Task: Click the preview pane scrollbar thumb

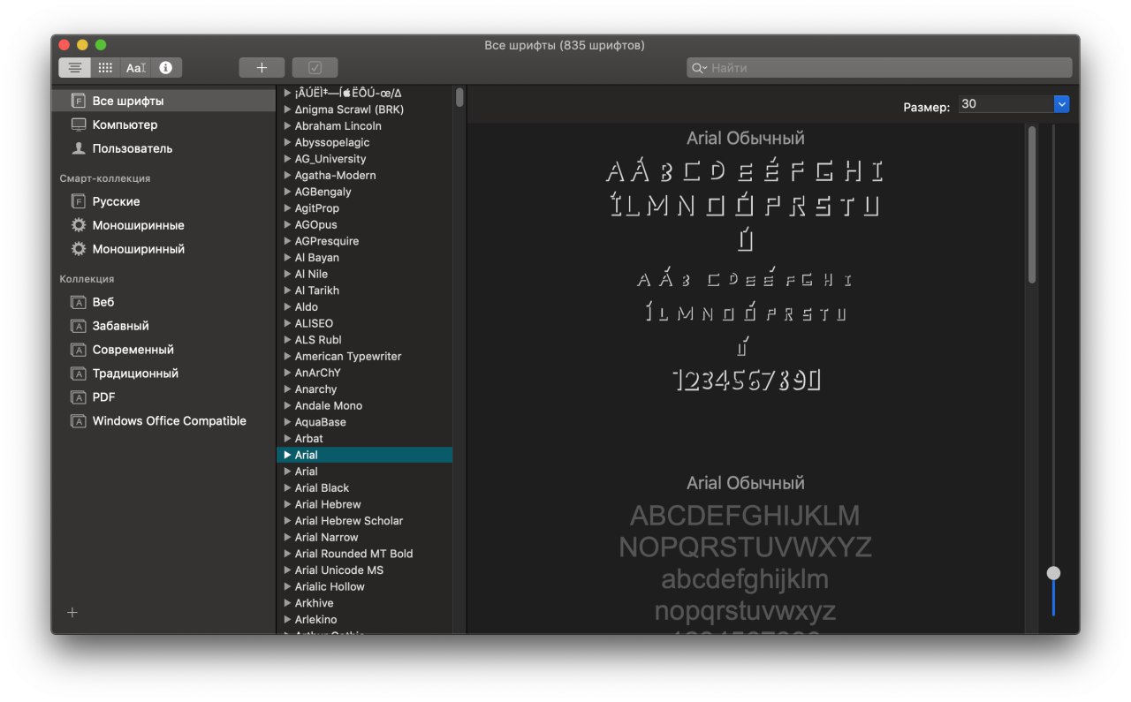Action: pos(1032,205)
